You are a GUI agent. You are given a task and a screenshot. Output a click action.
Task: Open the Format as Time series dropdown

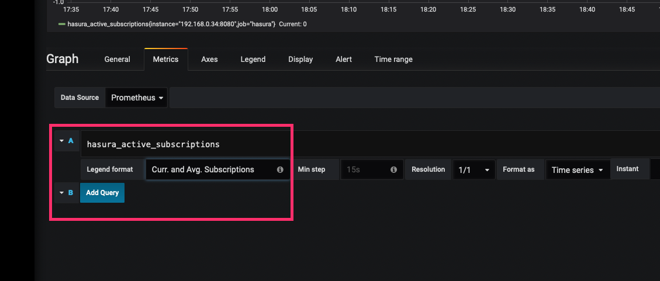pyautogui.click(x=578, y=169)
